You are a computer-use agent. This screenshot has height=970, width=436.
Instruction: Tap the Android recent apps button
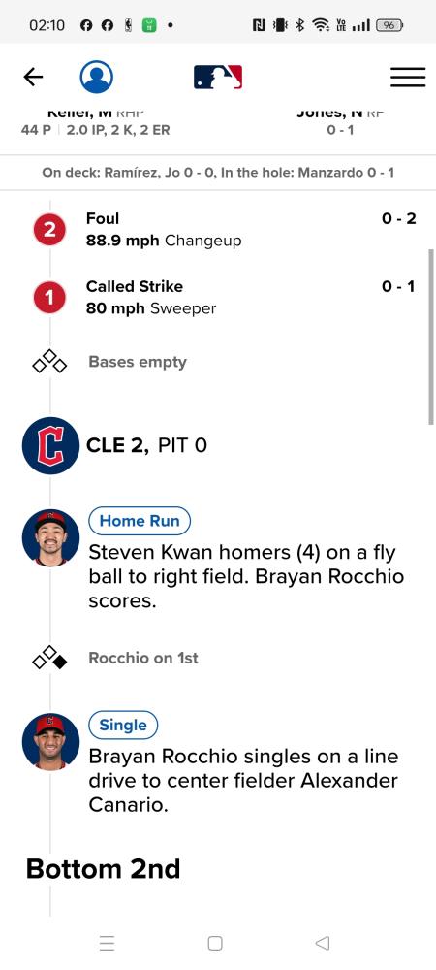tap(107, 943)
